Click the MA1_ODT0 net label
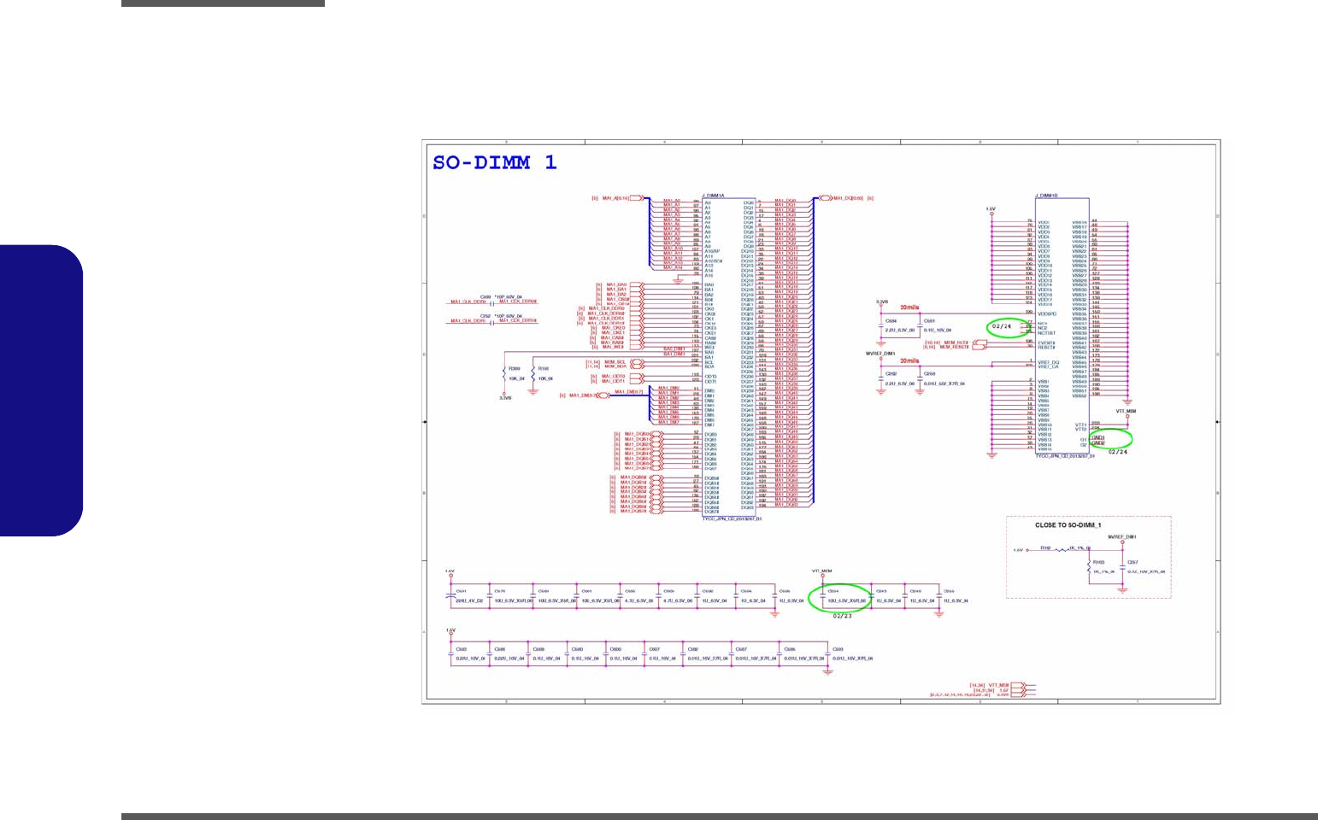Image resolution: width=1318 pixels, height=820 pixels. pyautogui.click(x=614, y=376)
